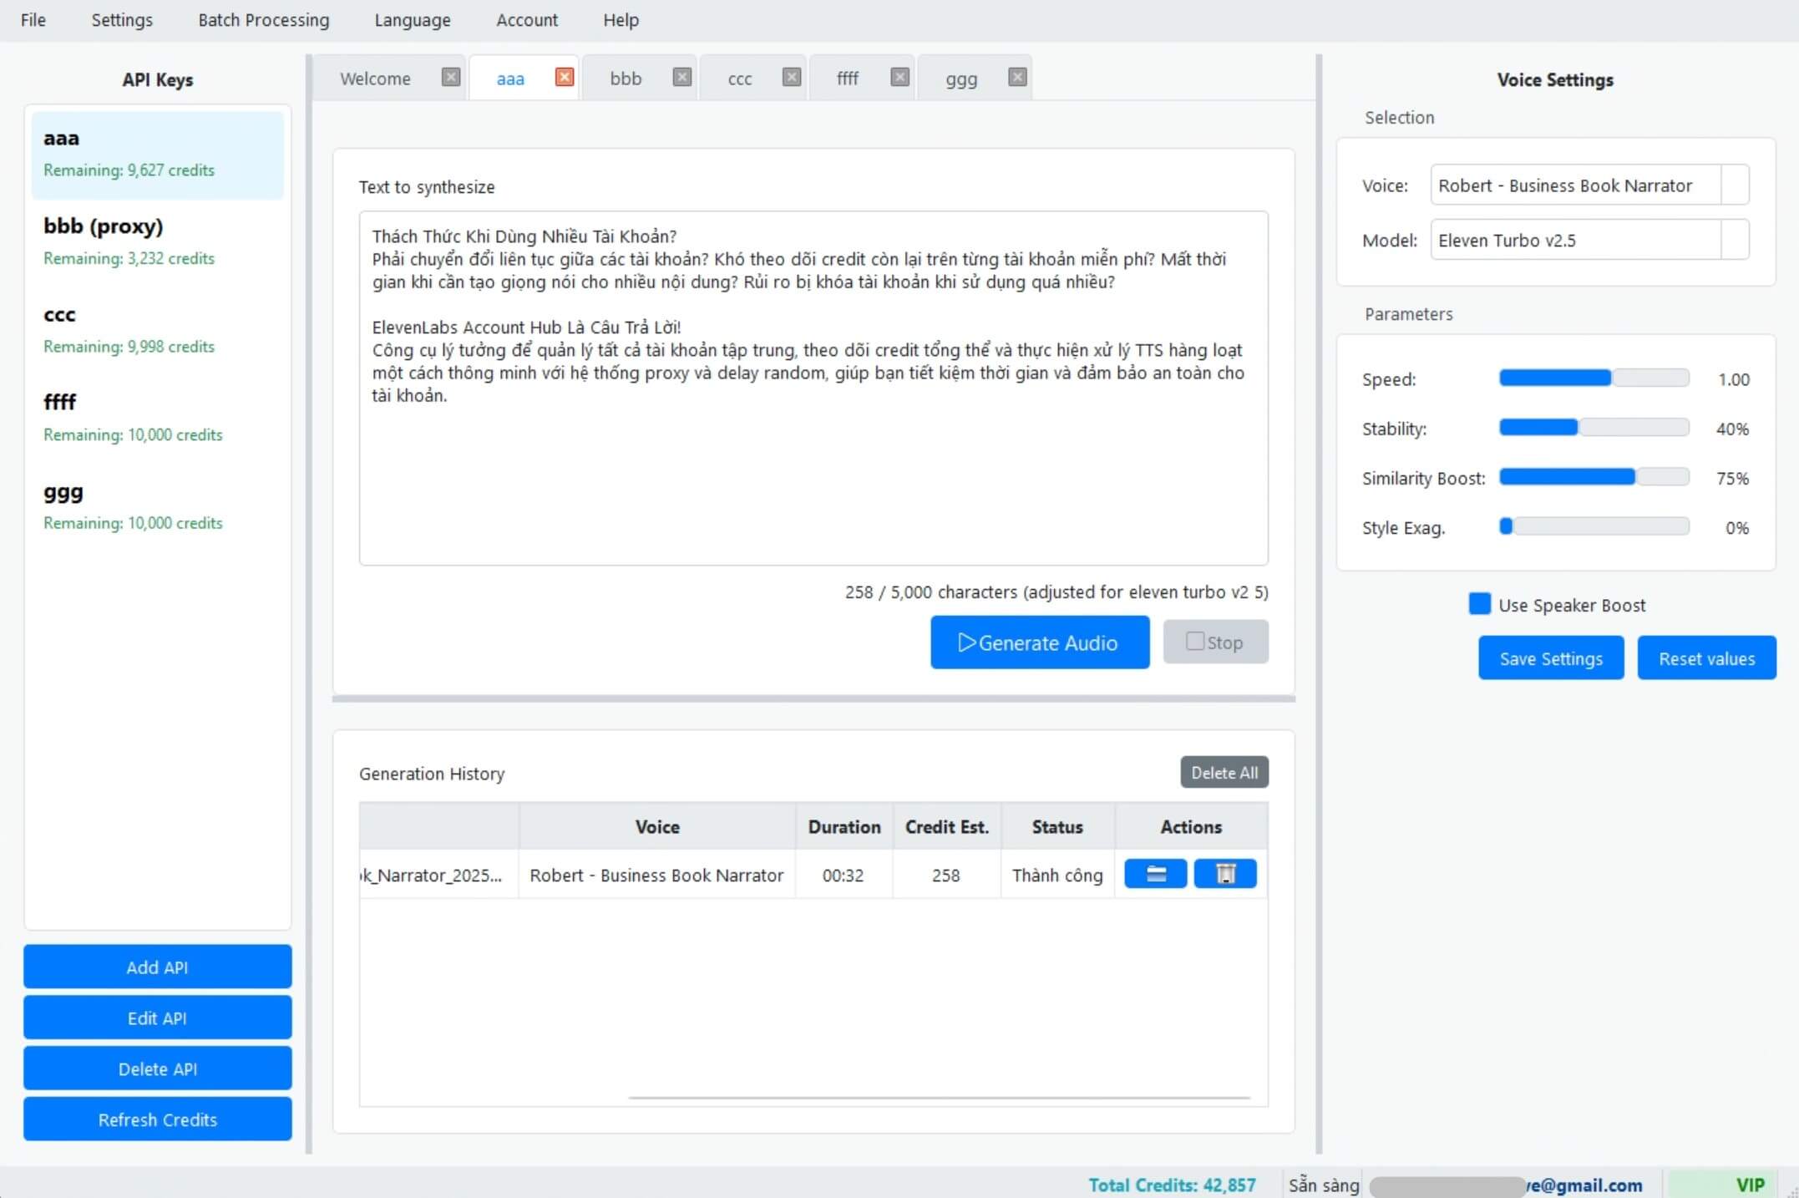Image resolution: width=1799 pixels, height=1198 pixels.
Task: Click trash icon in history row
Action: (x=1224, y=874)
